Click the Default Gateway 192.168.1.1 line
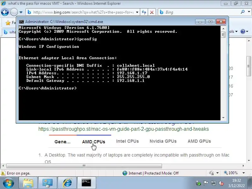The image size is (252, 189). tap(85, 81)
